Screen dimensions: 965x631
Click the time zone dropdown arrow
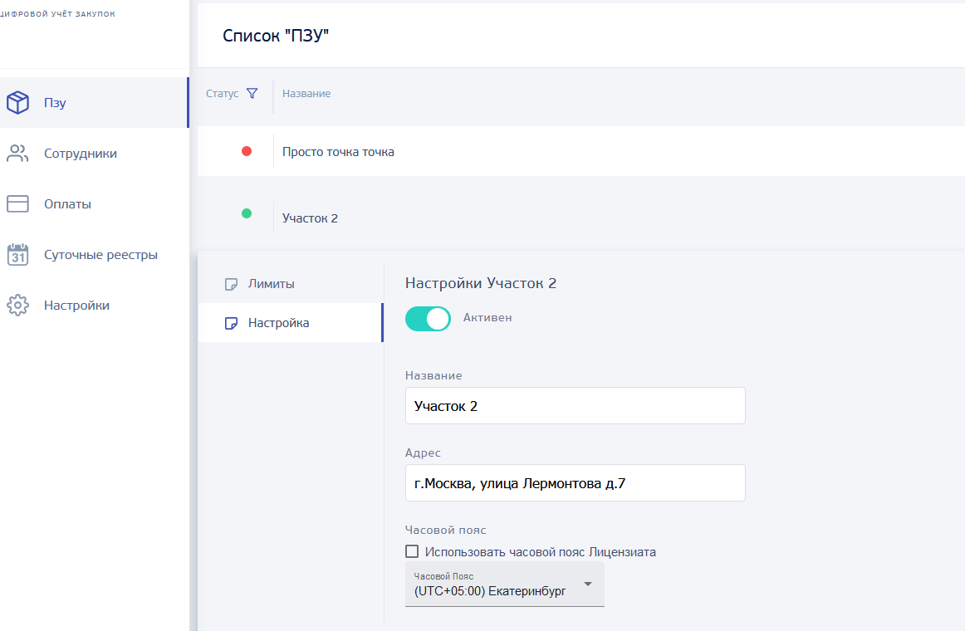coord(588,584)
